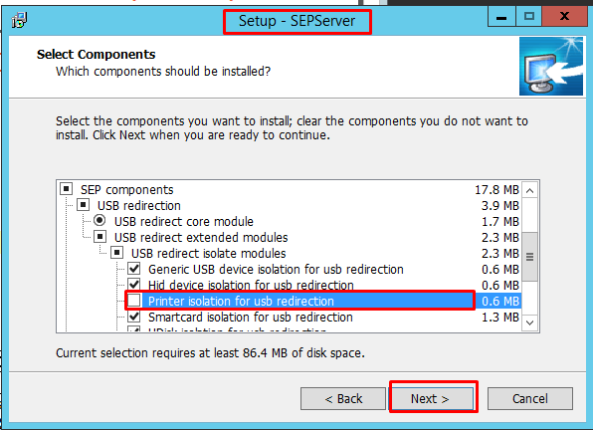
Task: Cancel the SEPServer installation
Action: click(530, 398)
